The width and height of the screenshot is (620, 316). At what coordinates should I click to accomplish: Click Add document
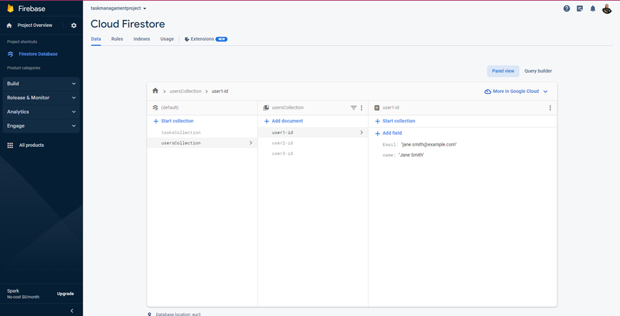click(x=284, y=121)
